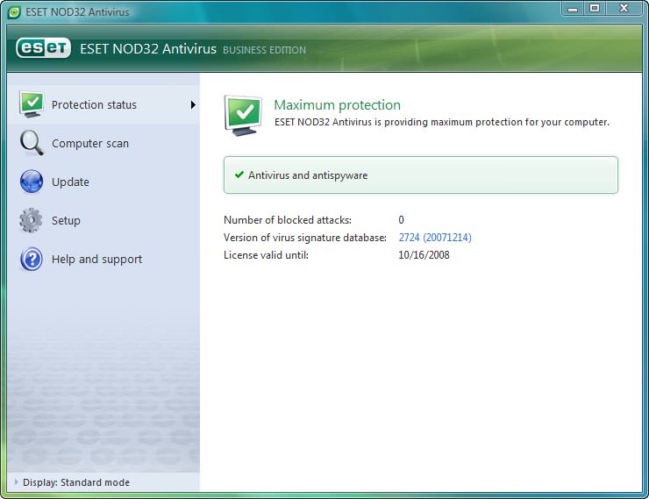The width and height of the screenshot is (649, 499).
Task: Select the Protection status menu label
Action: (94, 105)
